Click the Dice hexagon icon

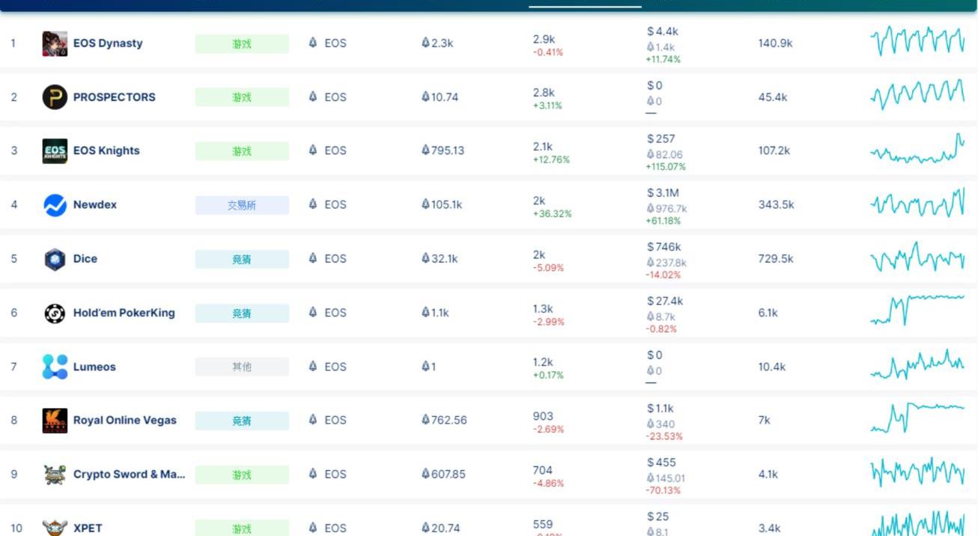55,259
